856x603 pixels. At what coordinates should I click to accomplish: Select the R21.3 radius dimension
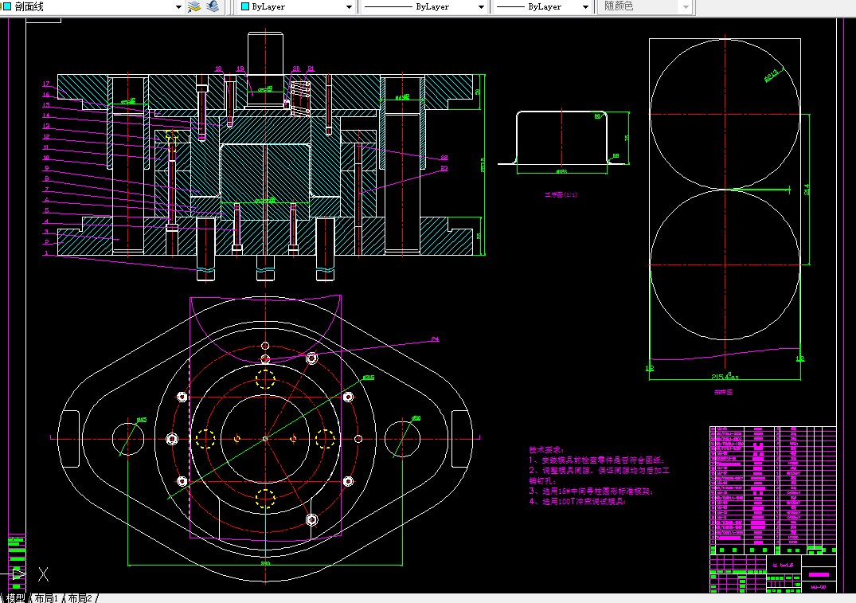[x=773, y=75]
